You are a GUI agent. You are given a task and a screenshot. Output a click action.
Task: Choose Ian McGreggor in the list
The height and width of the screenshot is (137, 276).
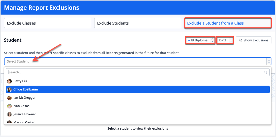(x=25, y=98)
